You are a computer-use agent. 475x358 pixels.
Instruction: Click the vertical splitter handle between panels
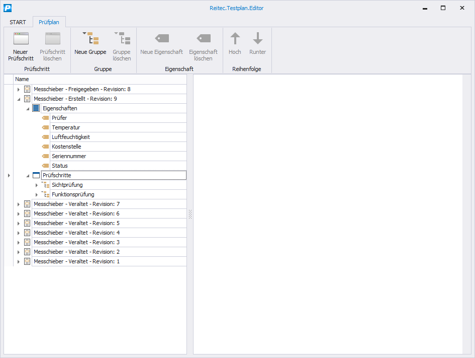point(190,214)
